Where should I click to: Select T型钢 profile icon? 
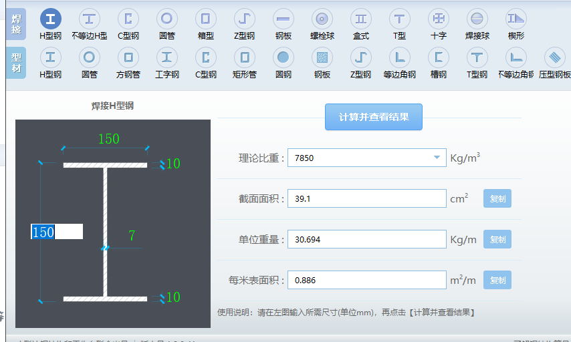477,57
